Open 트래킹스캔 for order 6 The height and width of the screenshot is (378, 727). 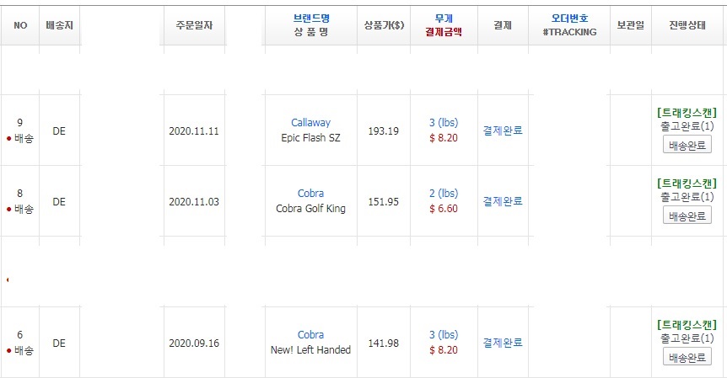[x=686, y=325]
